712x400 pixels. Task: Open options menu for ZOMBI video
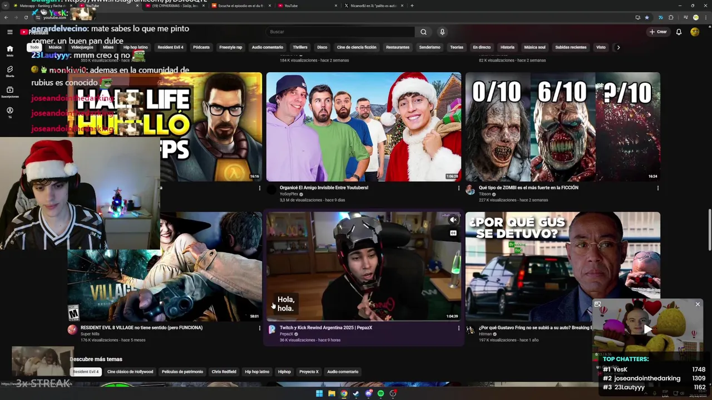(x=657, y=188)
